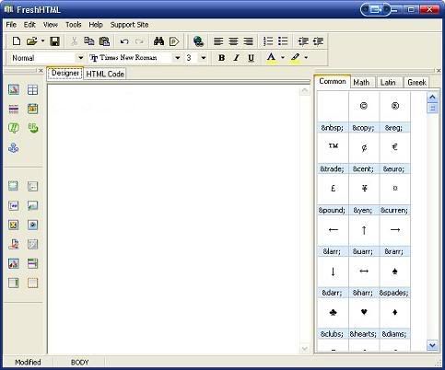The width and height of the screenshot is (445, 370).
Task: Click the Save floppy disk icon
Action: click(54, 41)
